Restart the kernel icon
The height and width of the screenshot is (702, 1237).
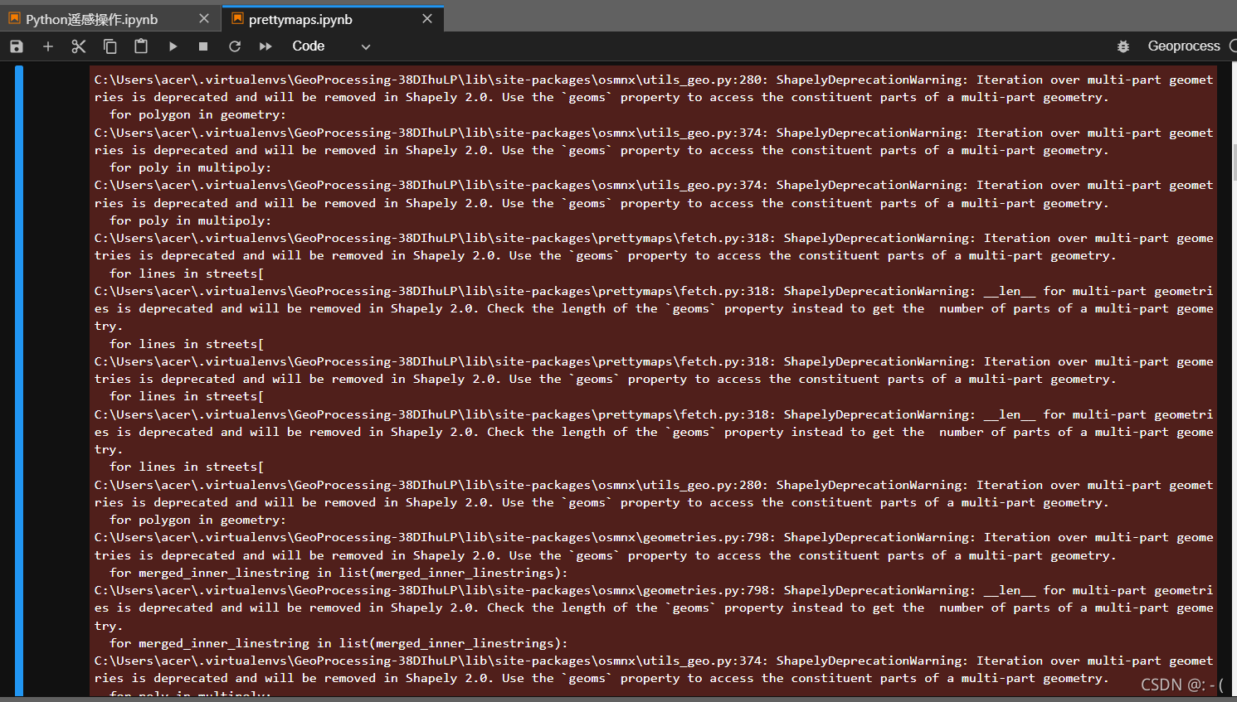[x=235, y=46]
